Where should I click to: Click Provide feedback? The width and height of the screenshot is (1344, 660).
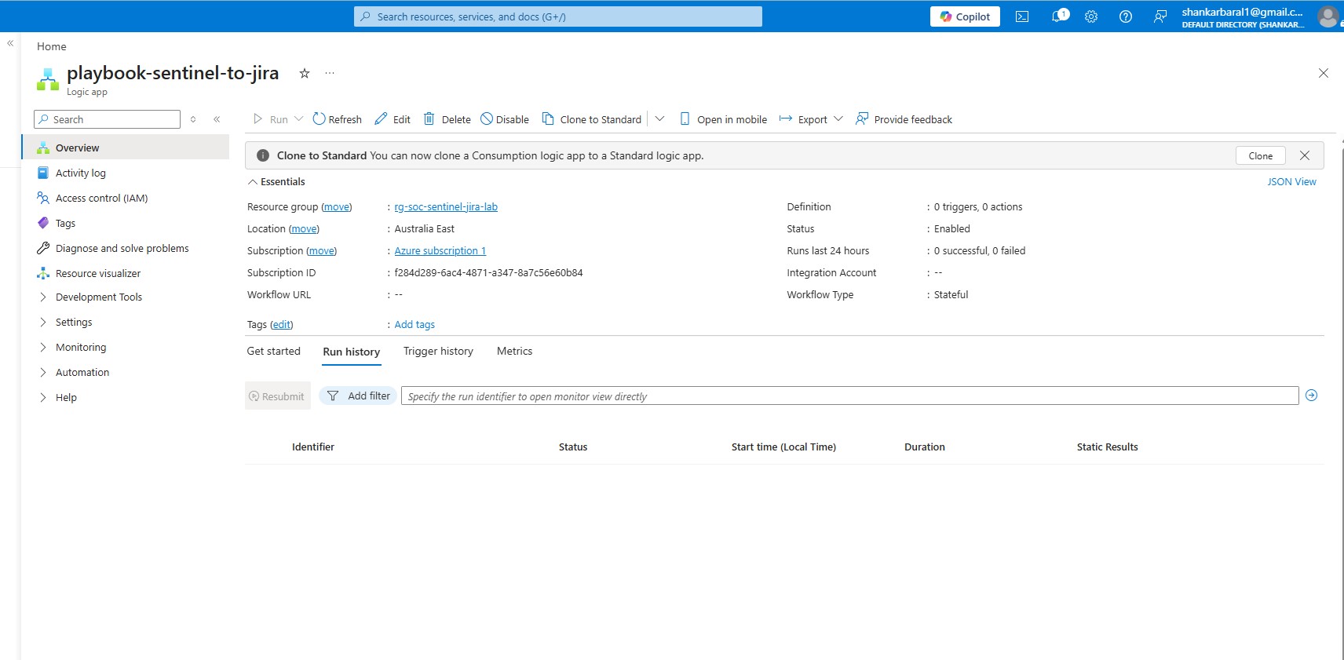tap(904, 119)
